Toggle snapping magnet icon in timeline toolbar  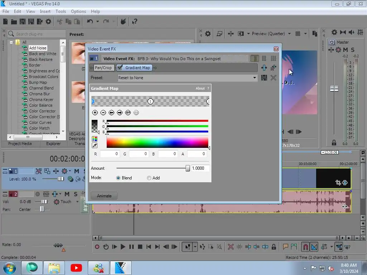pos(305,247)
